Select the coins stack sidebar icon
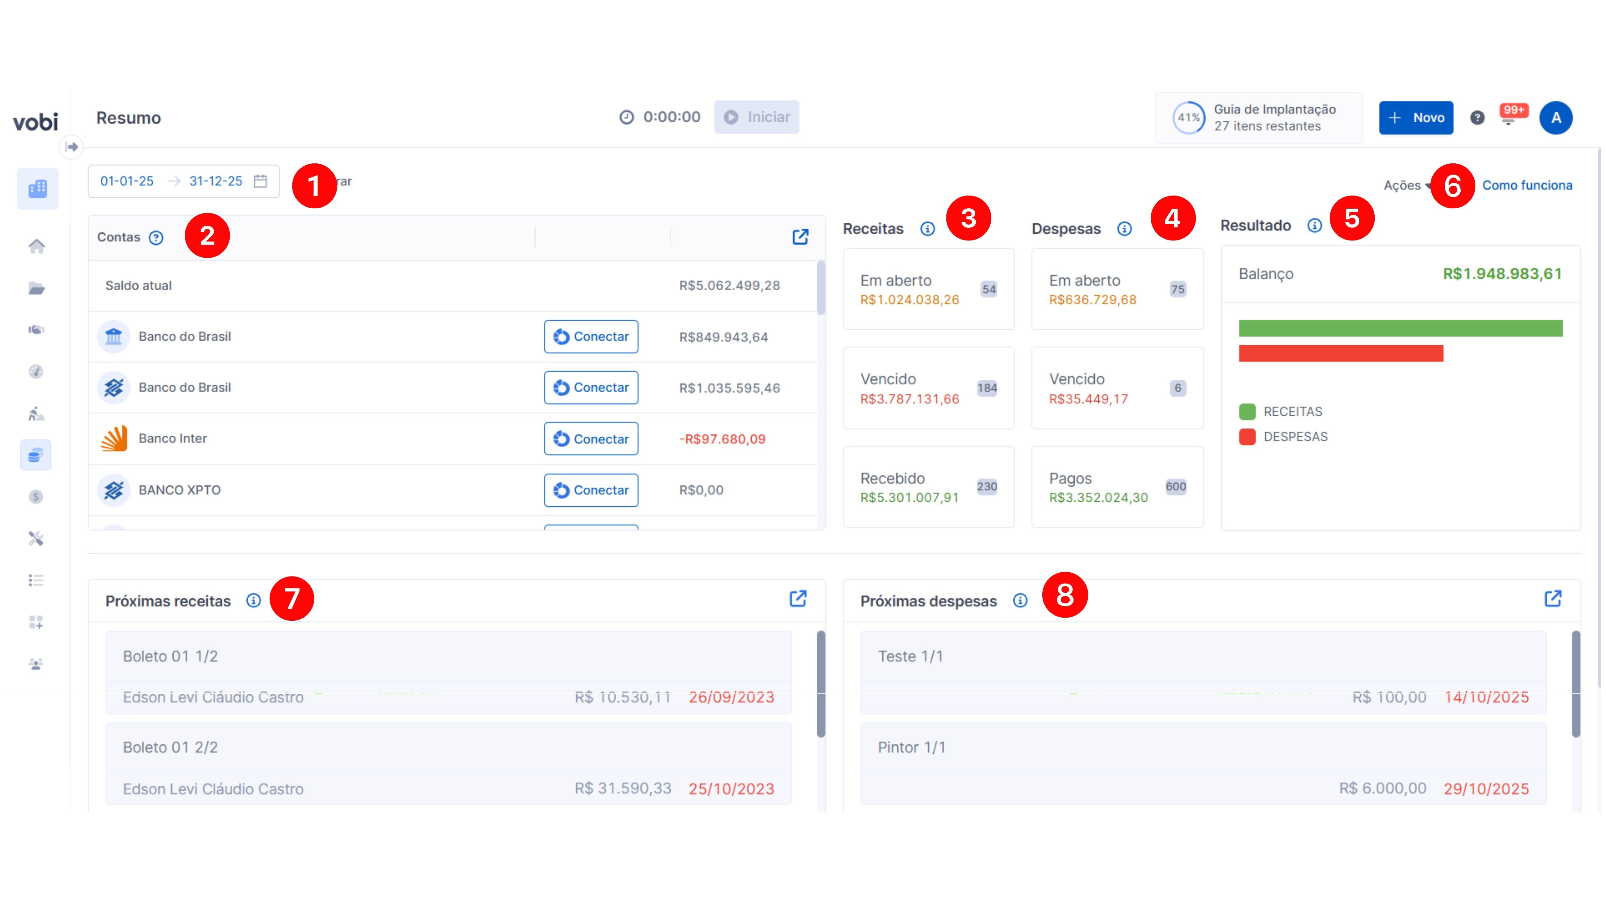The image size is (1606, 903). pos(36,455)
